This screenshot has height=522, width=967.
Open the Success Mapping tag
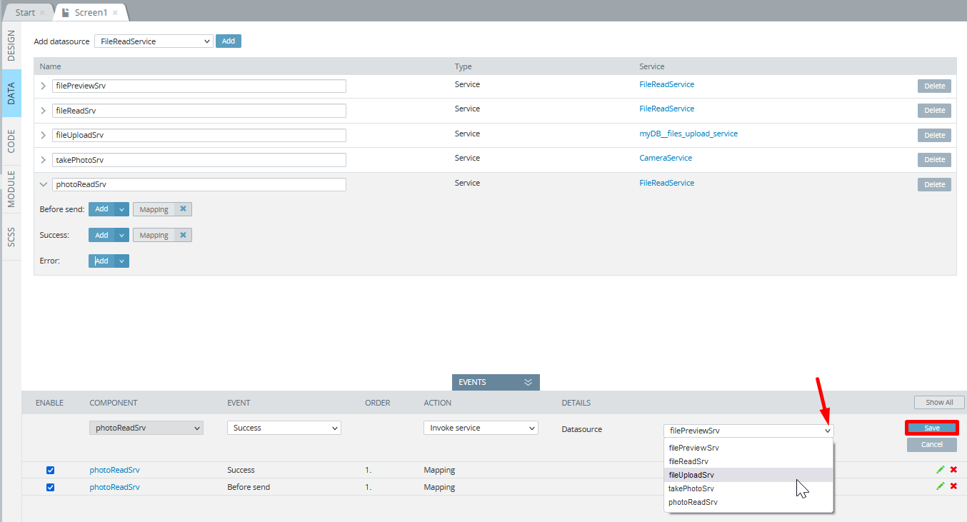coord(154,235)
